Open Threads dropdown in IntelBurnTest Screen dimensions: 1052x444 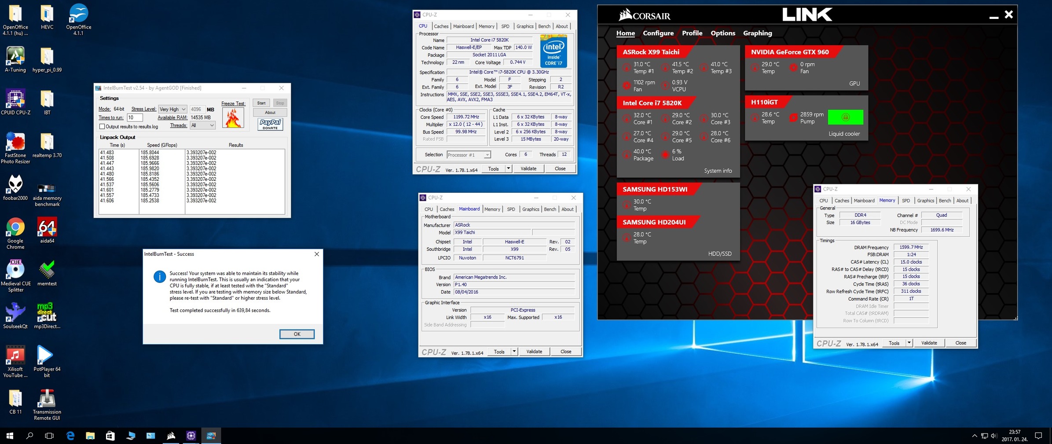203,125
